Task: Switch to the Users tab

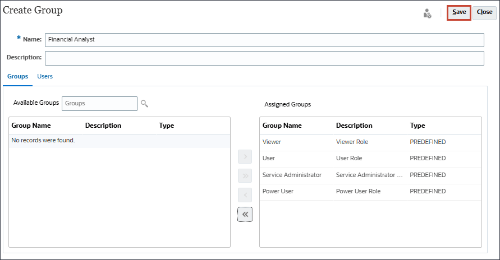Action: pos(45,76)
